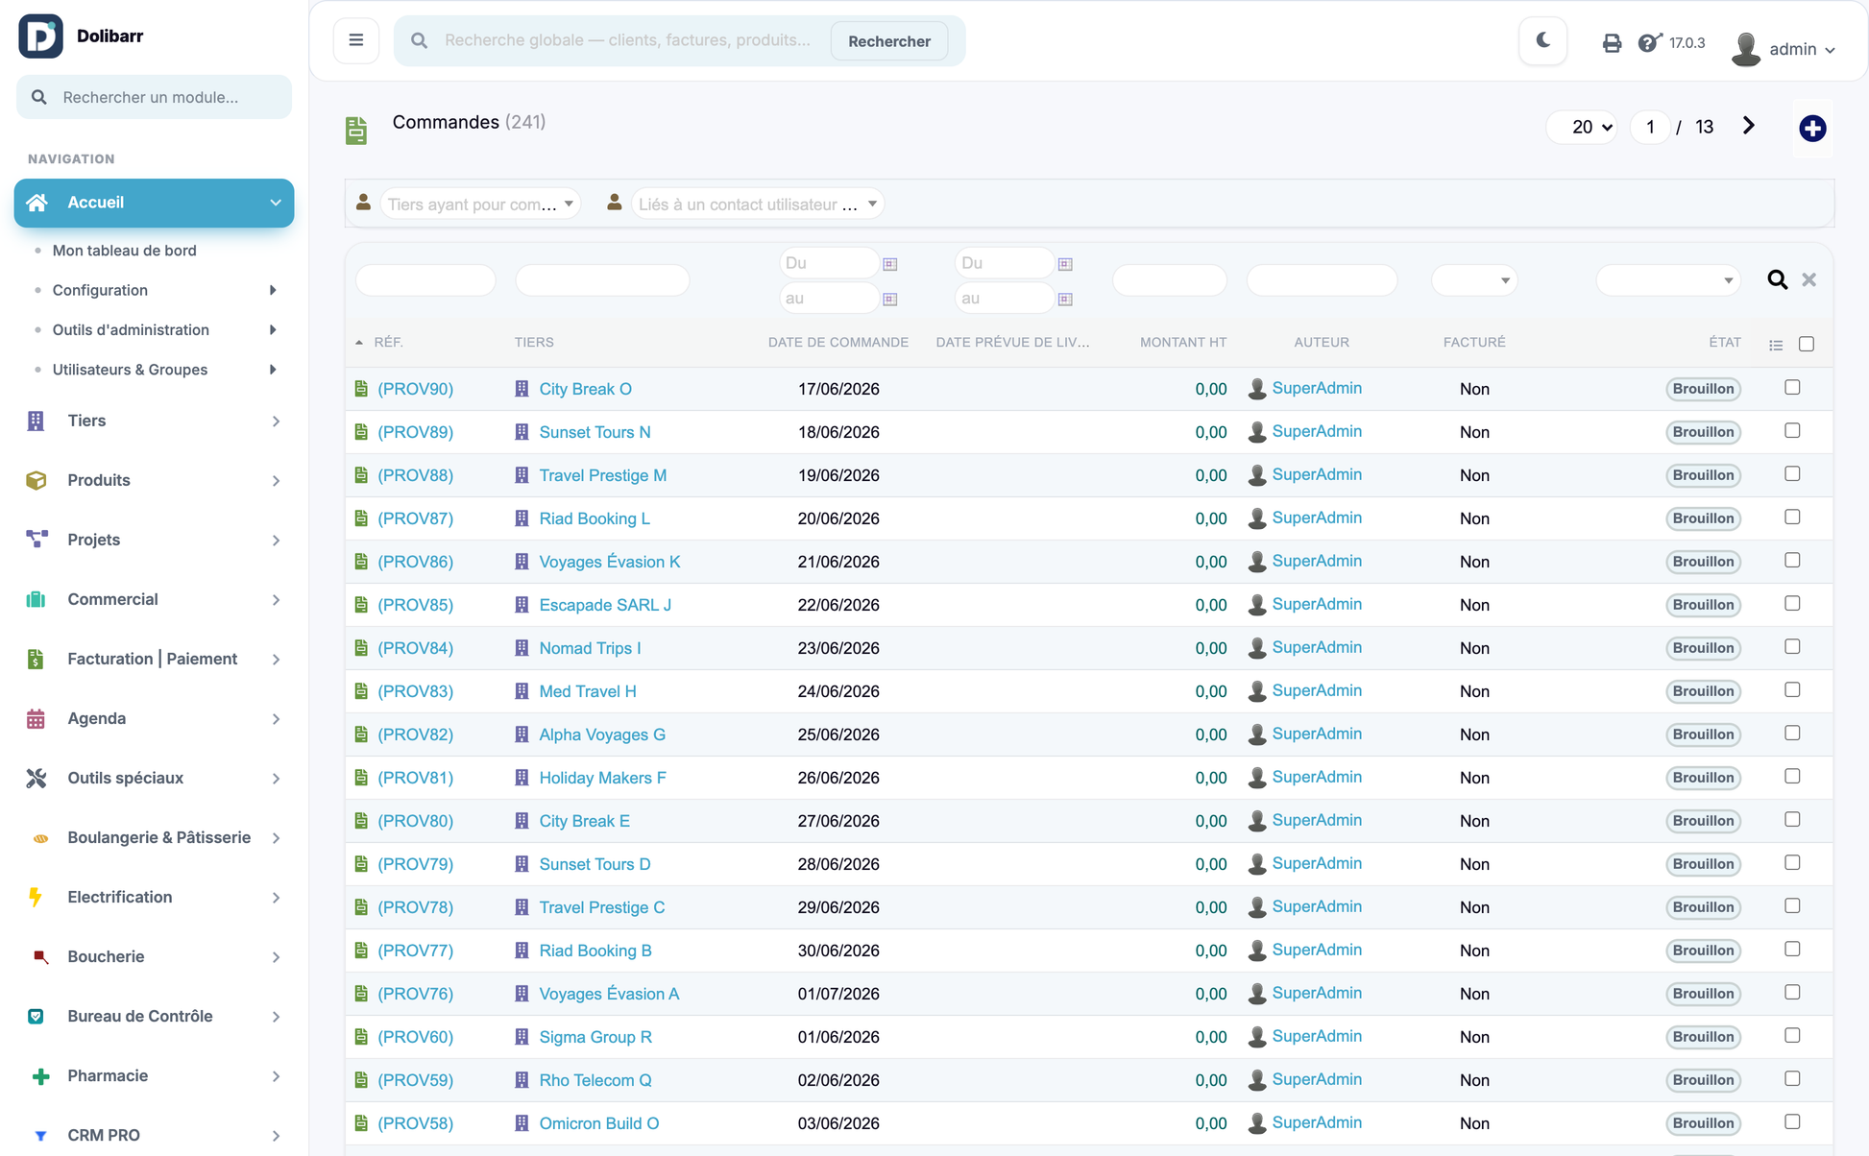Check the box for order PROV90

[1792, 388]
